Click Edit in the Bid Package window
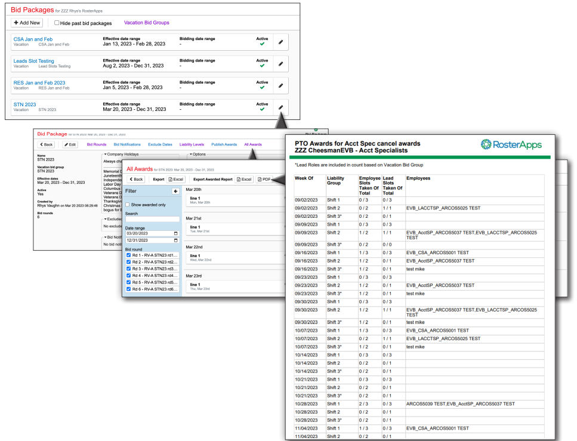The height and width of the screenshot is (441, 577). [x=70, y=144]
